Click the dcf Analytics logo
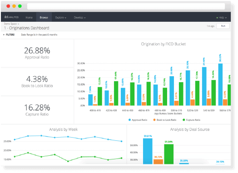The height and width of the screenshot is (173, 238). [11, 17]
